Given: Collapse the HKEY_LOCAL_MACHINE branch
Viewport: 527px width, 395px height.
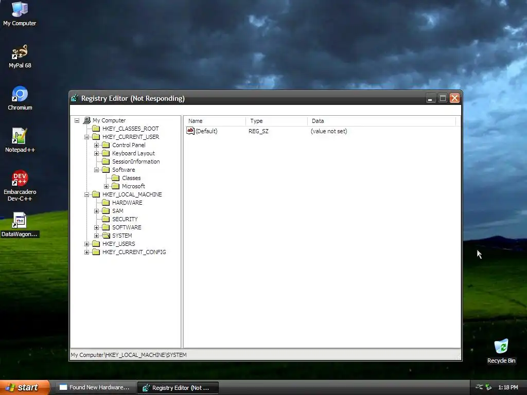Looking at the screenshot, I should pos(86,194).
